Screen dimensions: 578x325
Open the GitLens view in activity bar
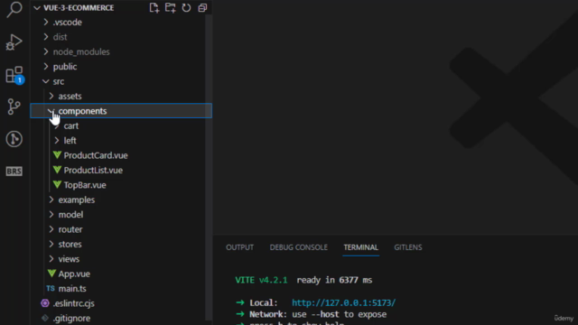[14, 139]
